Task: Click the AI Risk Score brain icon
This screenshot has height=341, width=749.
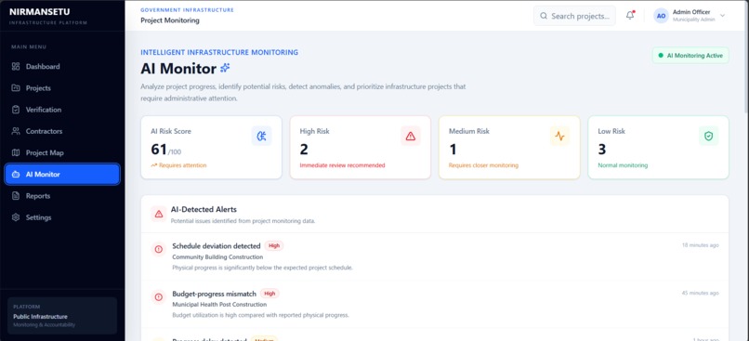Action: coord(262,136)
